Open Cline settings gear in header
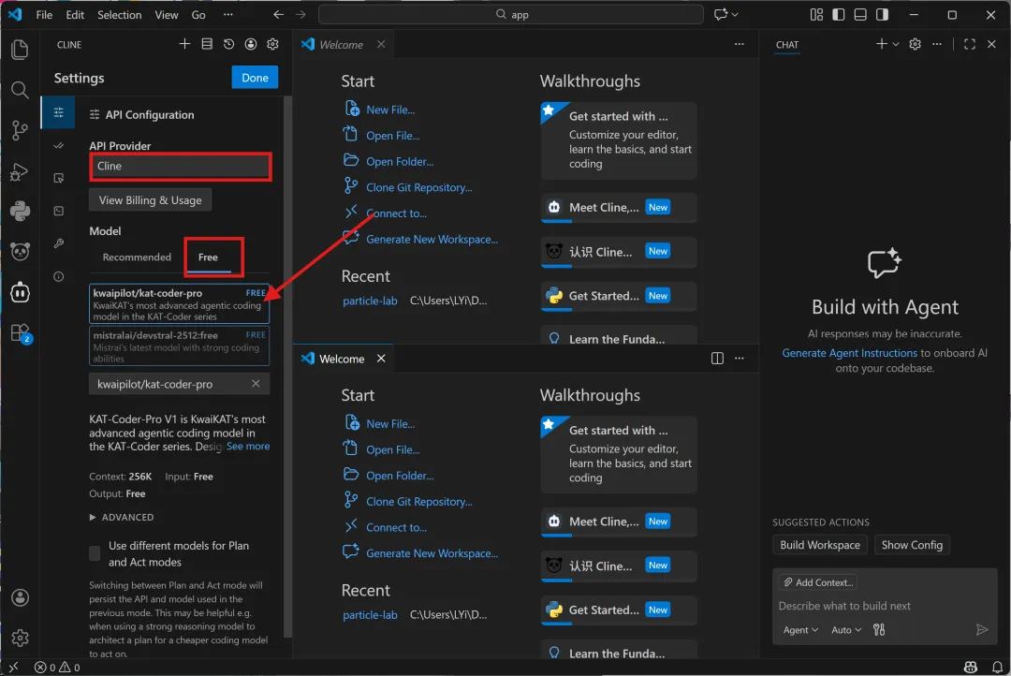 click(x=272, y=44)
